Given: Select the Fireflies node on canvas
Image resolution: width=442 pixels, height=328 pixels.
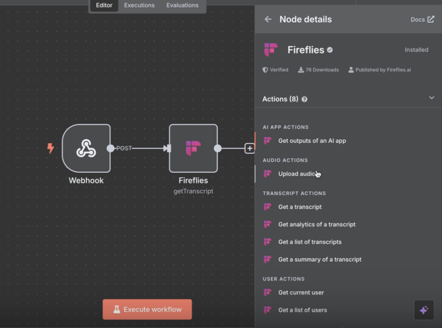Looking at the screenshot, I should click(x=193, y=148).
